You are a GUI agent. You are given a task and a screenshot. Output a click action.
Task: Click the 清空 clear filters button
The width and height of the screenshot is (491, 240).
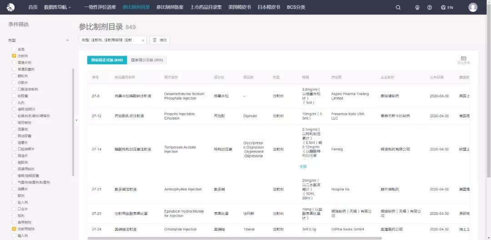point(160,41)
